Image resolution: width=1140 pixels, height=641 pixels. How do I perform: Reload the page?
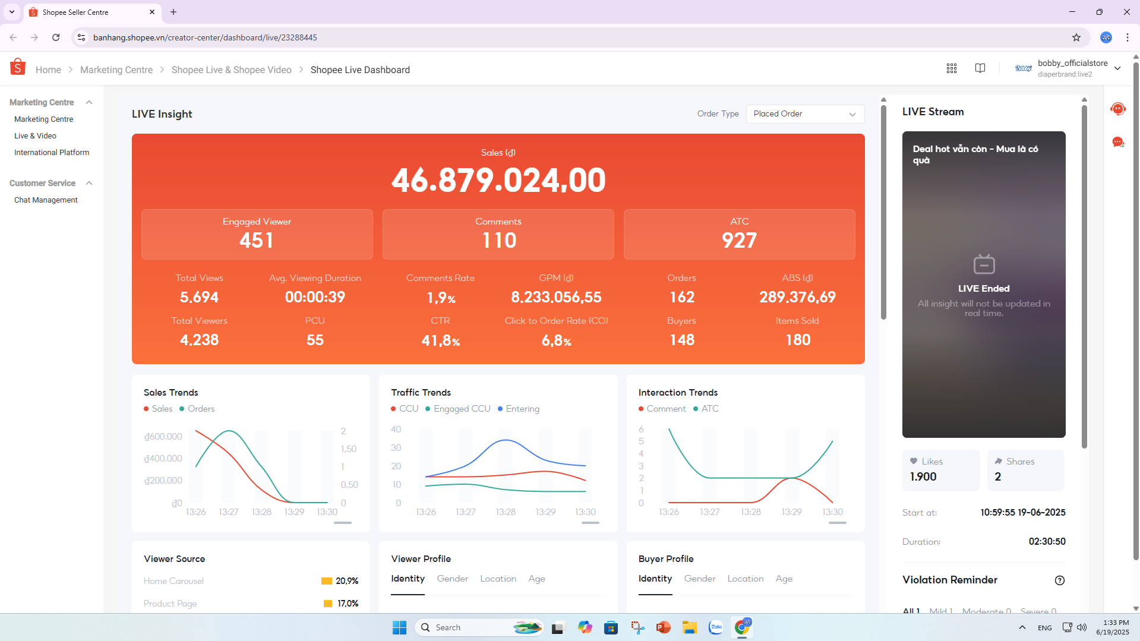pos(56,37)
